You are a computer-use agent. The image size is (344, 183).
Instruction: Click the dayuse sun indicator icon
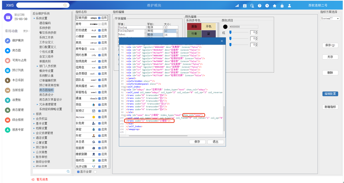tap(94, 117)
